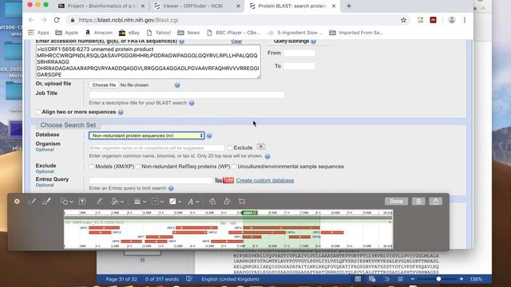The image size is (511, 287).
Task: Click help icon beside Query subrange
Action: coord(313,41)
